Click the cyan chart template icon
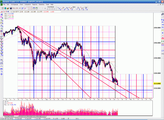The height and width of the screenshot is (120, 164). (5, 8)
